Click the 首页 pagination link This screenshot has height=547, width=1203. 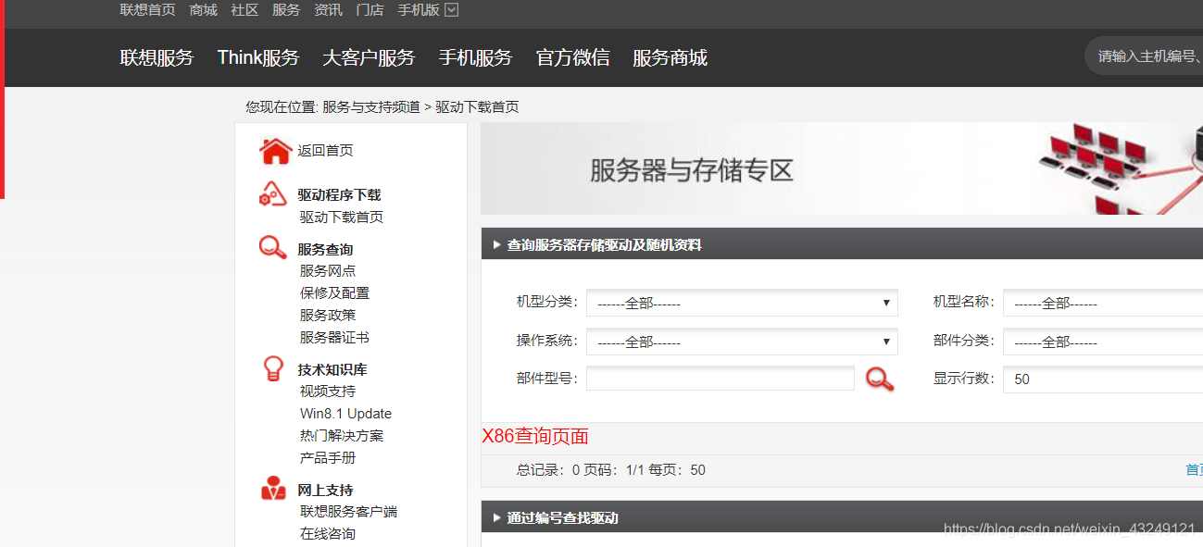click(x=1195, y=470)
